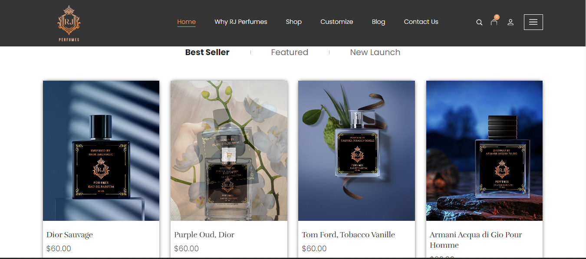The image size is (586, 259).
Task: Open Dior Sauvage product image
Action: click(x=101, y=151)
